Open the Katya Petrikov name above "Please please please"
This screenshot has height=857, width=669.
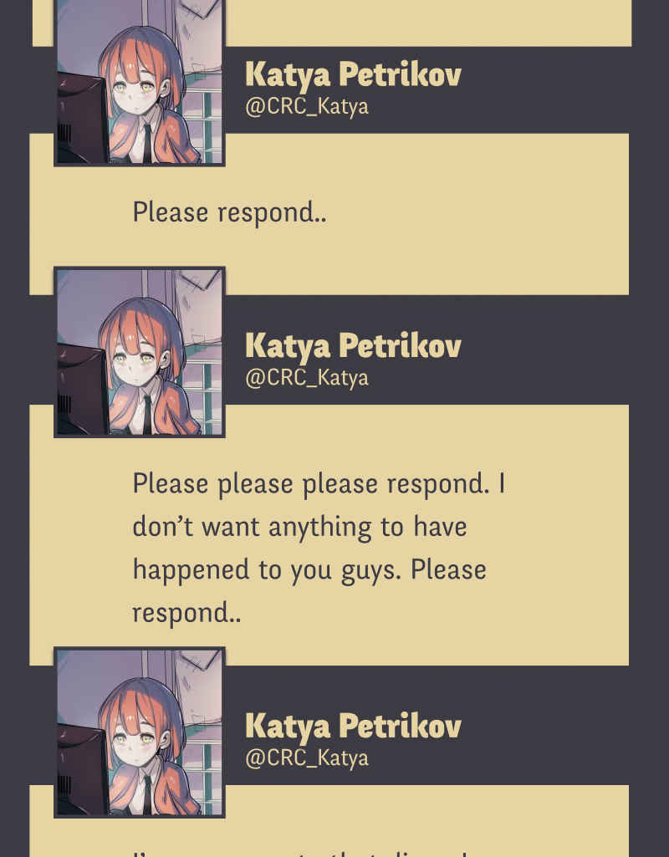(x=353, y=346)
